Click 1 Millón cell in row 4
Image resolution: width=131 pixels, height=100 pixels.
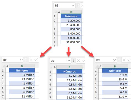coord(22,83)
